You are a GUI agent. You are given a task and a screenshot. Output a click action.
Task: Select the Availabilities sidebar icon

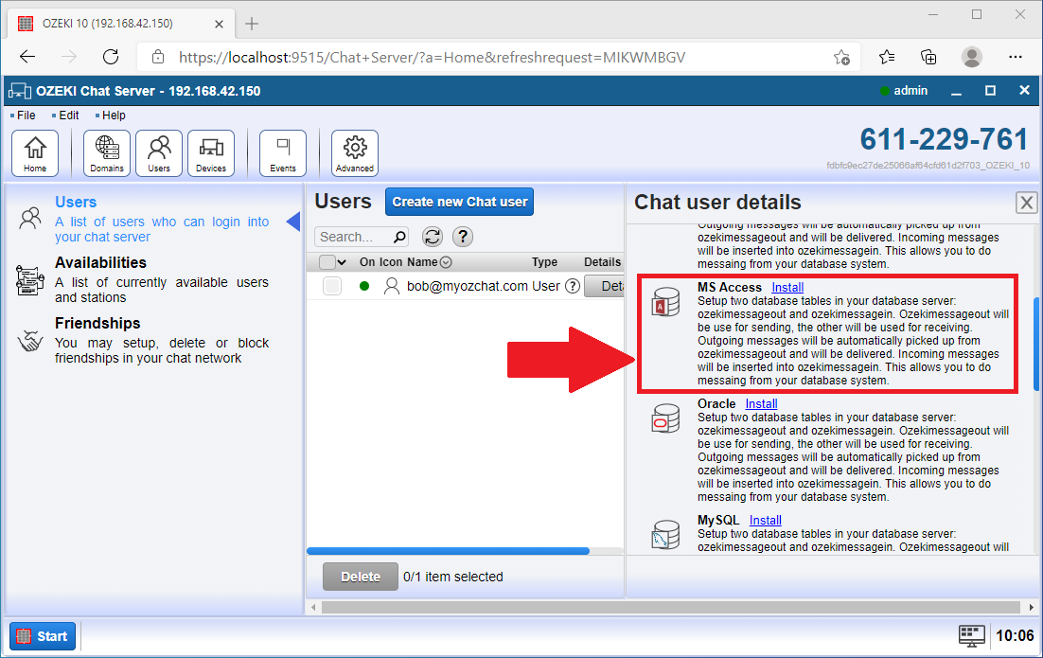point(29,279)
